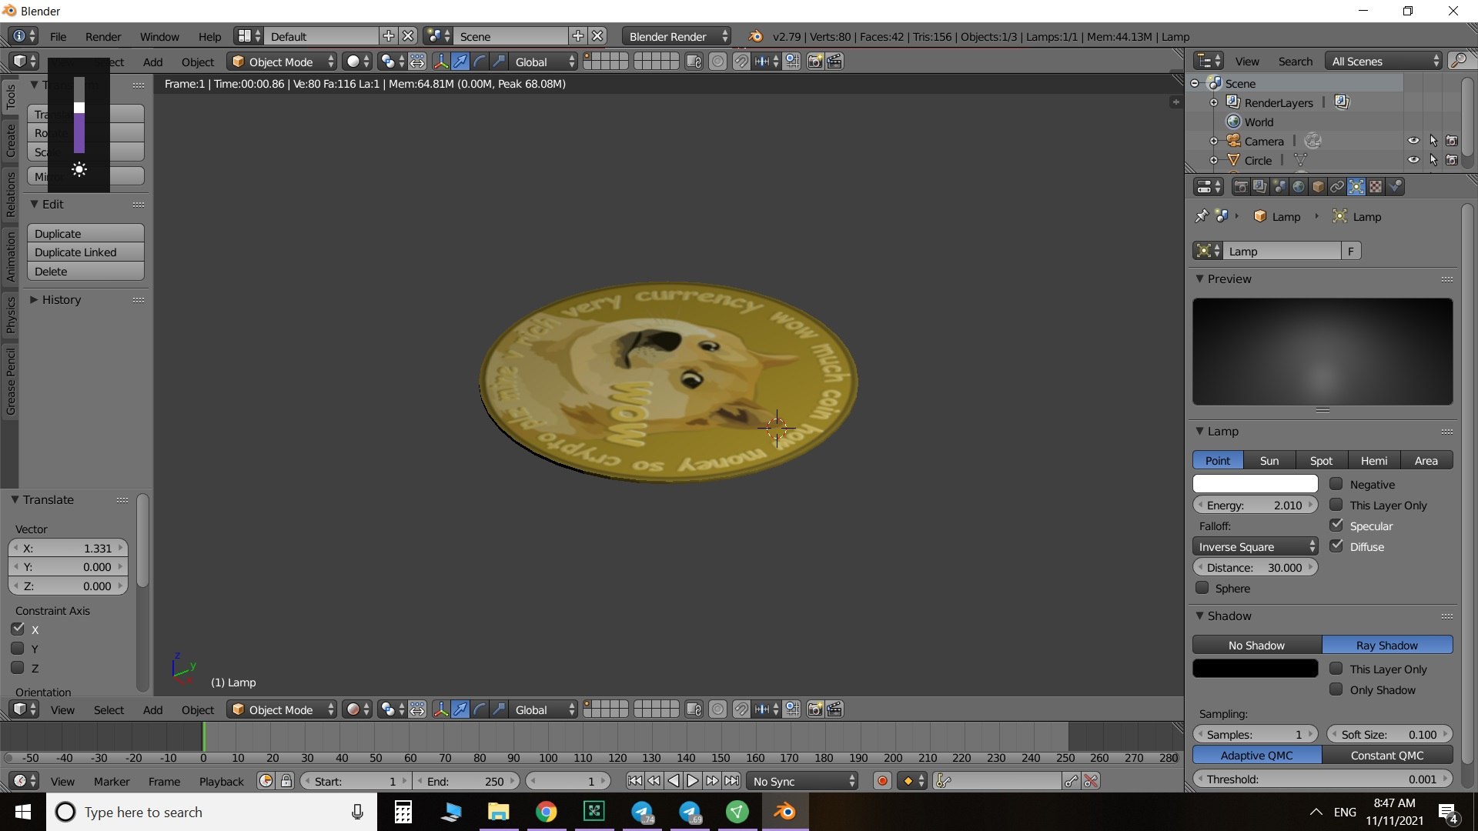Enable Only Shadow checkbox

1336,689
